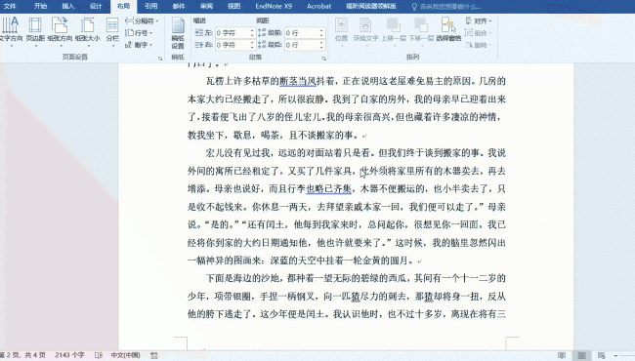The height and width of the screenshot is (361, 635).
Task: Switch to the 福昕阅读器领鲜版 tab
Action: pos(371,6)
